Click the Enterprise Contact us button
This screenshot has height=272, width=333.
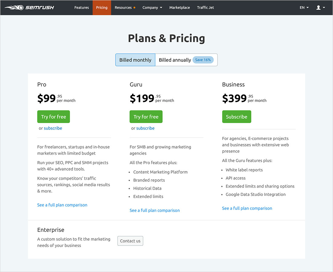tap(130, 241)
